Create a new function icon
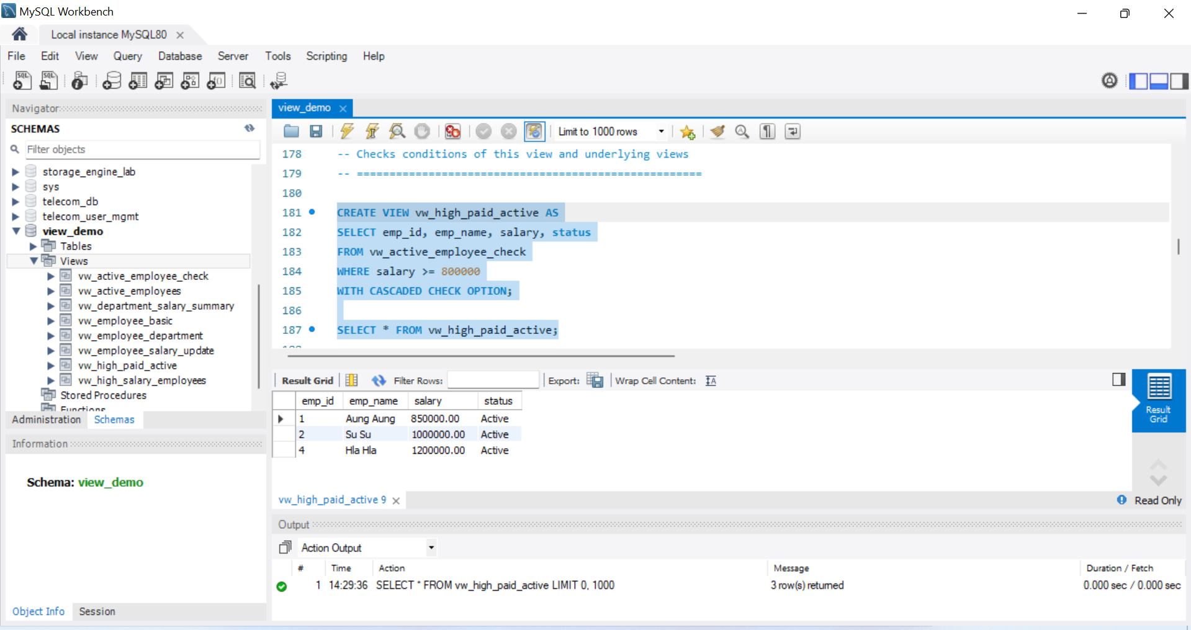 point(216,81)
